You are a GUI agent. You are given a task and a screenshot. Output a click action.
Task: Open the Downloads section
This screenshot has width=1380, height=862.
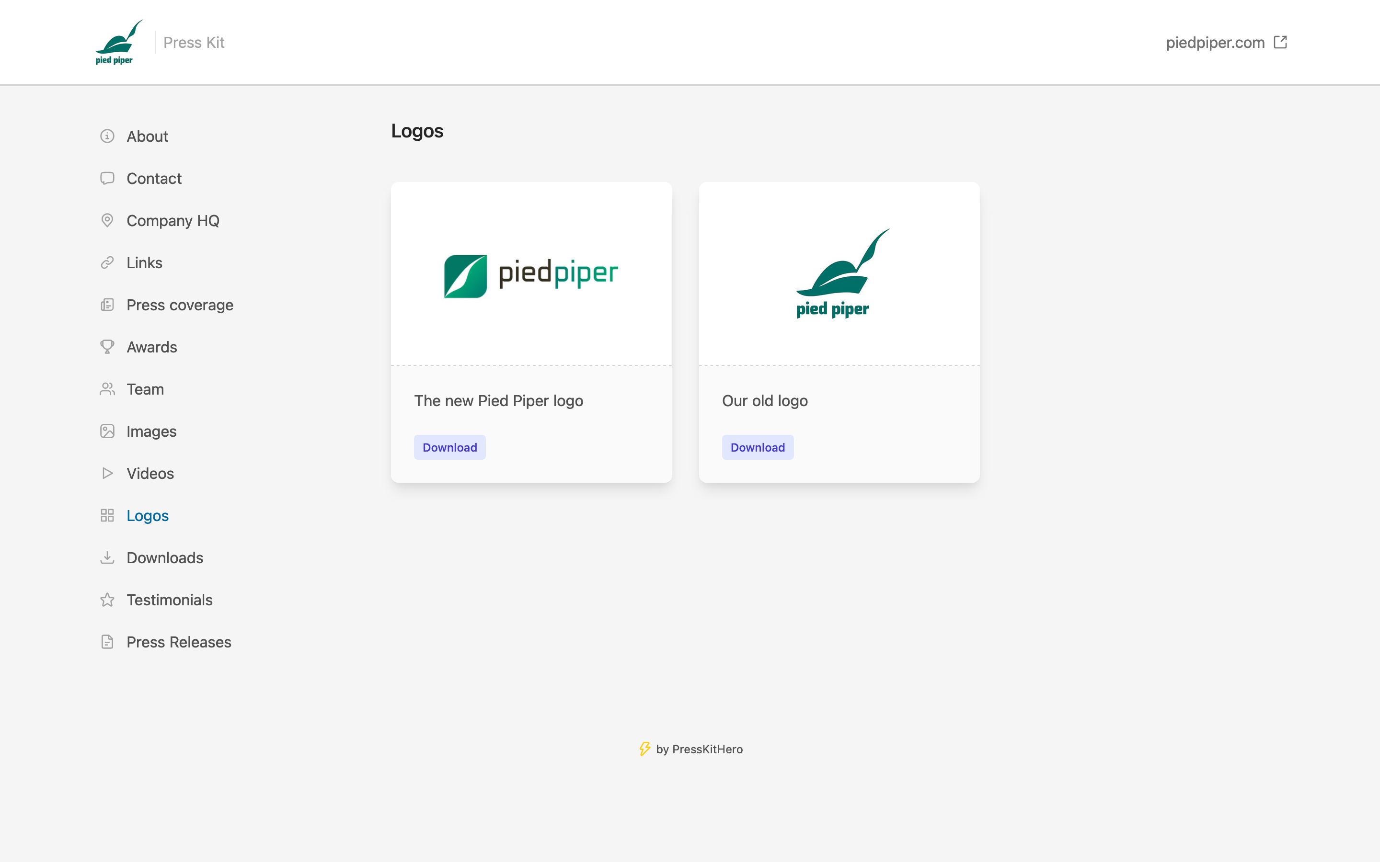click(x=165, y=557)
